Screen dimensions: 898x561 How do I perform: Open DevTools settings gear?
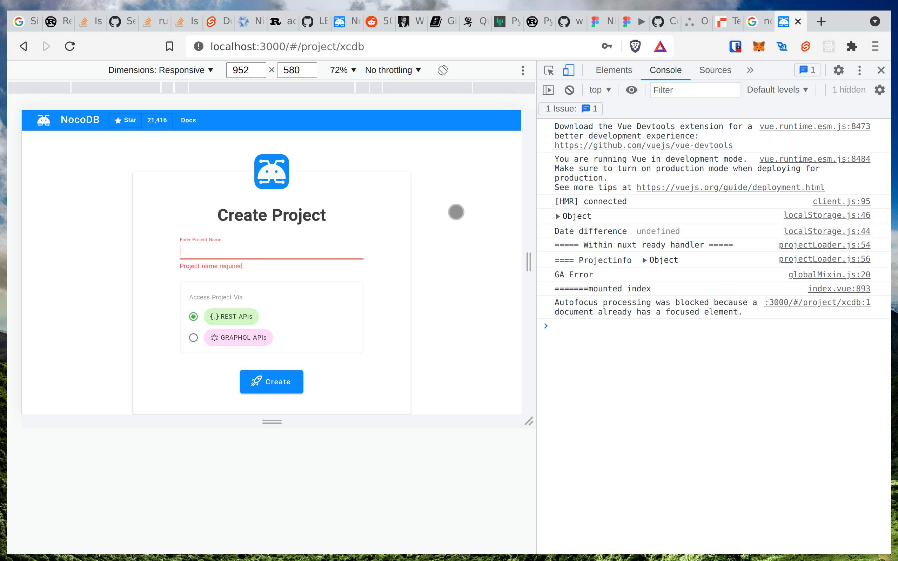[x=839, y=70]
